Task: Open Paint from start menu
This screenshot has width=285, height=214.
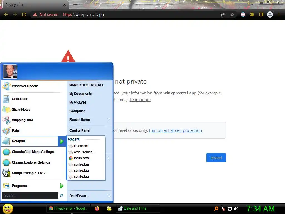Action: coord(33,130)
